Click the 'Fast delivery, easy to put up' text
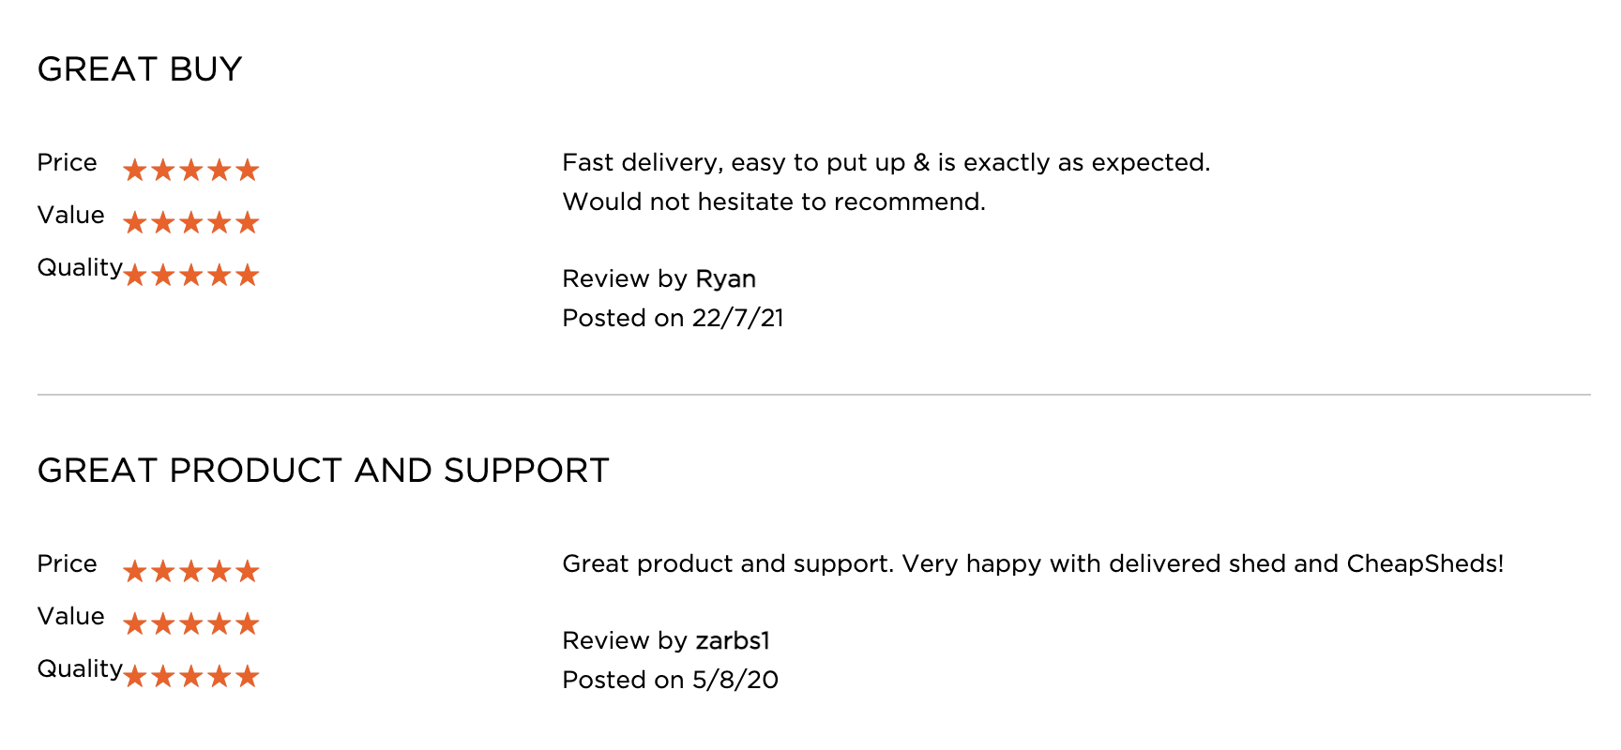This screenshot has width=1621, height=750. point(886,163)
